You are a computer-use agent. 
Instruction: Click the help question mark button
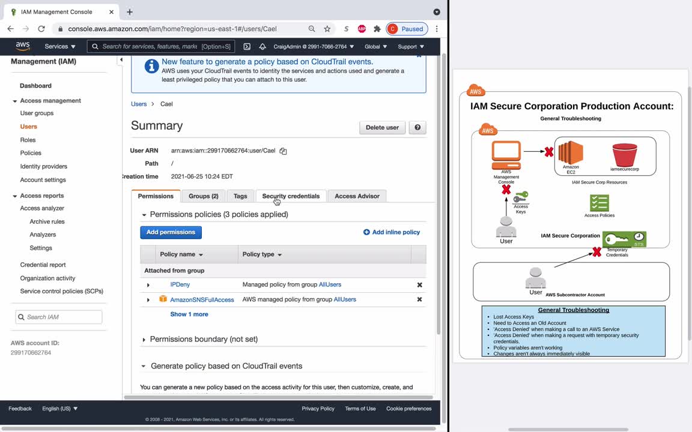coord(417,127)
